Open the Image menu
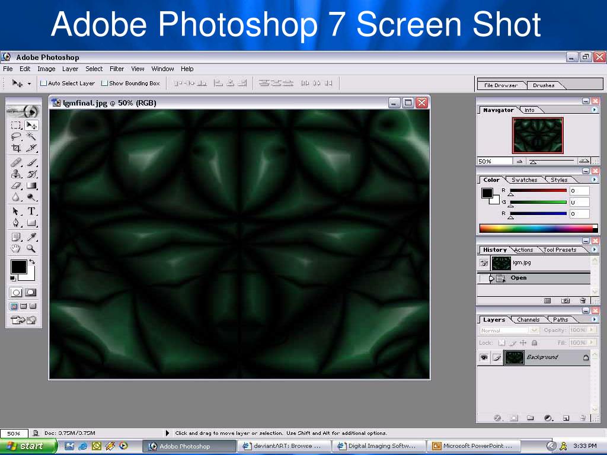The image size is (607, 455). (x=46, y=69)
